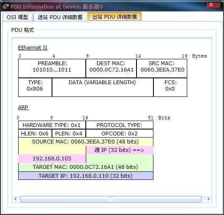Click the HARDWARE TYPE: 0x1 cell

[x=52, y=125]
